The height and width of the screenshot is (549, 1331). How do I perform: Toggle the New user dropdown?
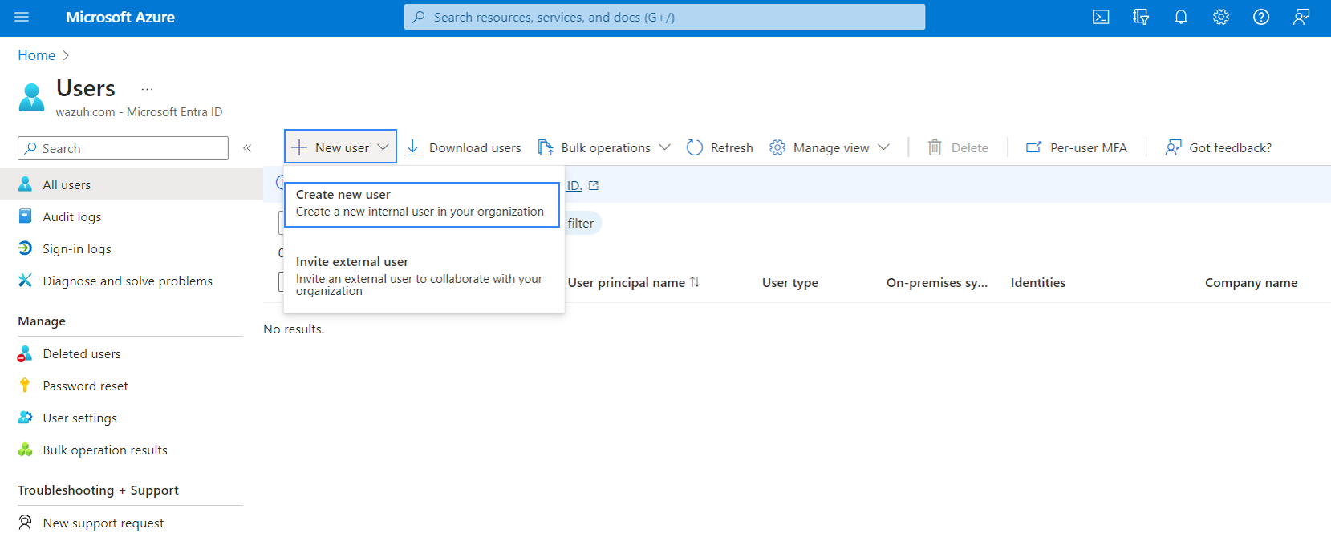(x=340, y=147)
